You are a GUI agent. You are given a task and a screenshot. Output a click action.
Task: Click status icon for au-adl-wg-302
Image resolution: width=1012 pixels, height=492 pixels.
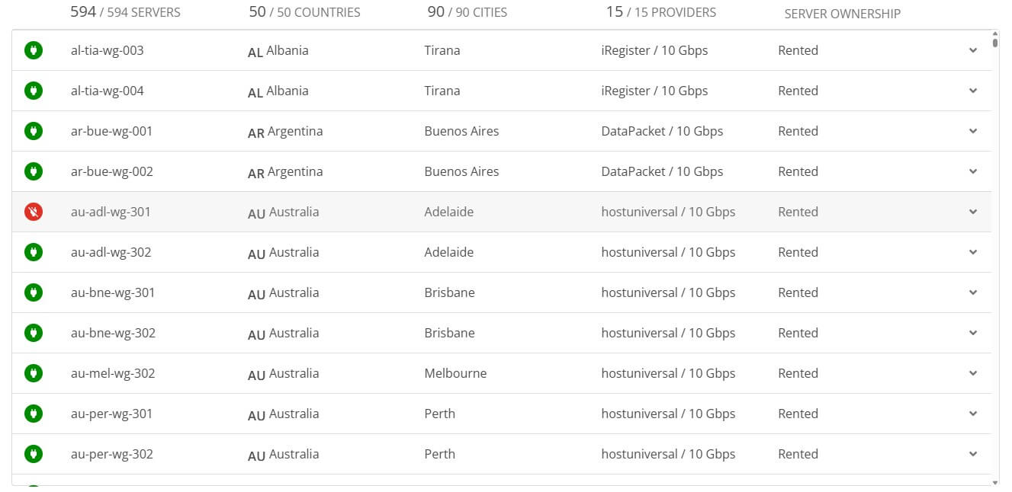point(34,252)
